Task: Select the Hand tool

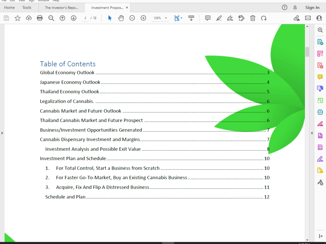Action: 121,18
